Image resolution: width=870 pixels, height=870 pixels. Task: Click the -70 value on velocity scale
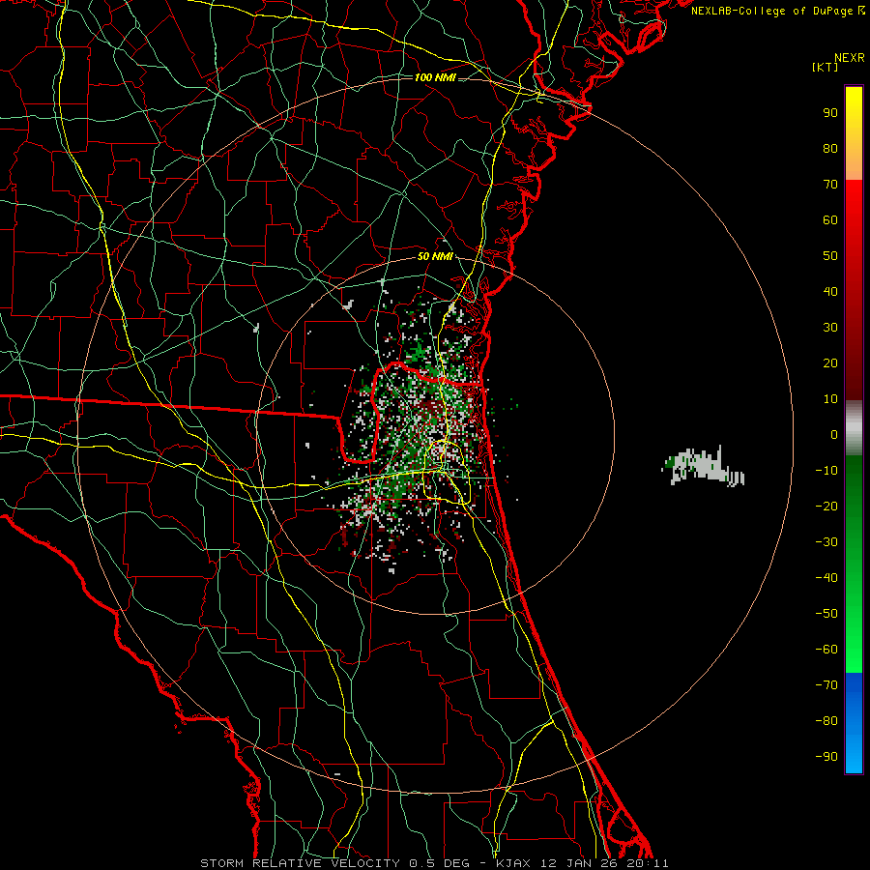click(826, 685)
